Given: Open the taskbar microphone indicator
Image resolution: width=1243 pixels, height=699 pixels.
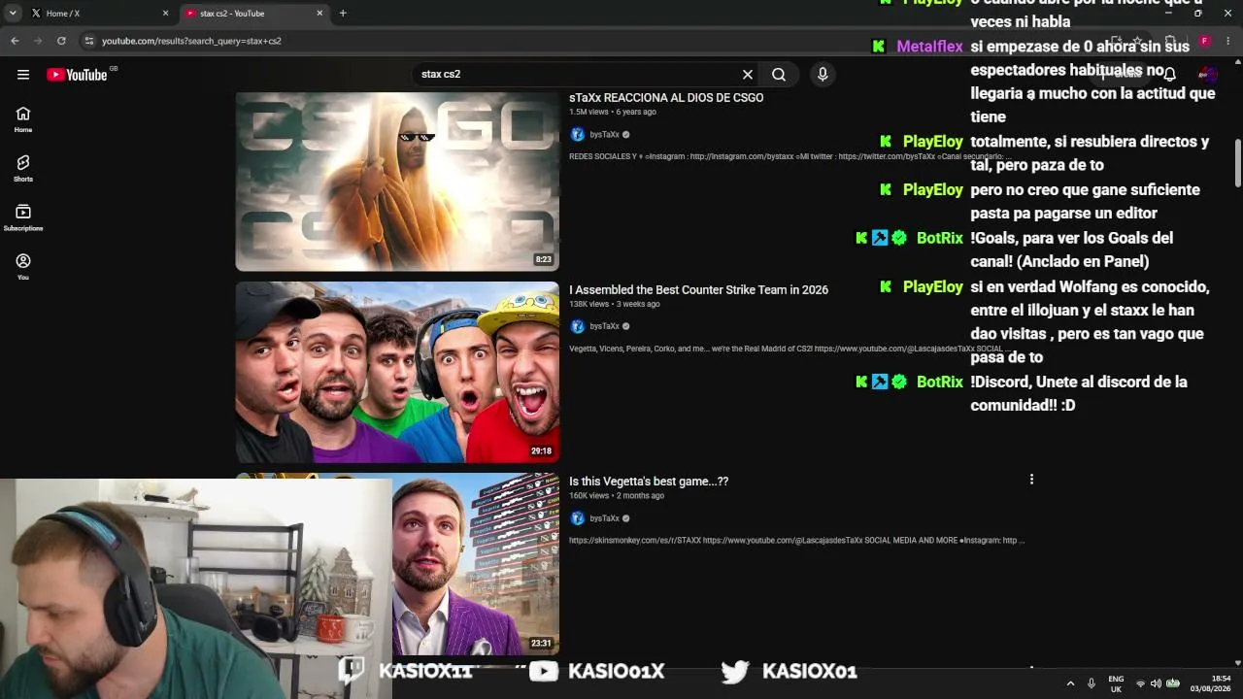Looking at the screenshot, I should [1092, 683].
